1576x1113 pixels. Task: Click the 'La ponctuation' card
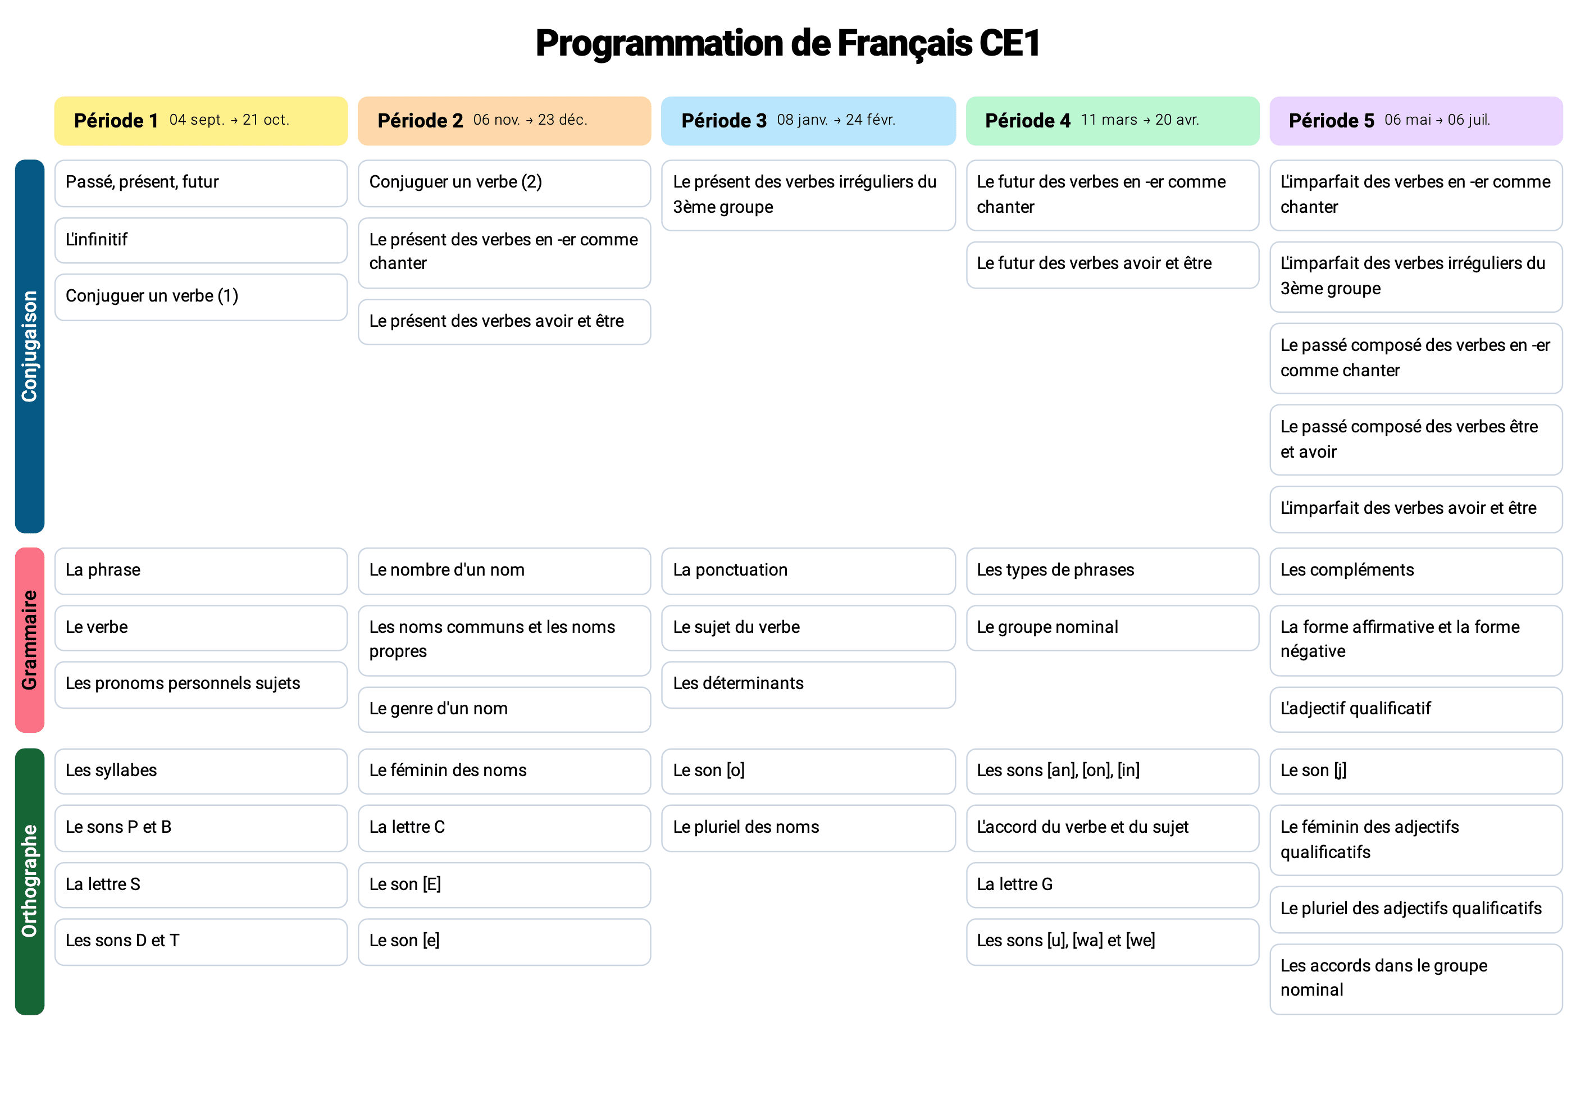click(808, 570)
